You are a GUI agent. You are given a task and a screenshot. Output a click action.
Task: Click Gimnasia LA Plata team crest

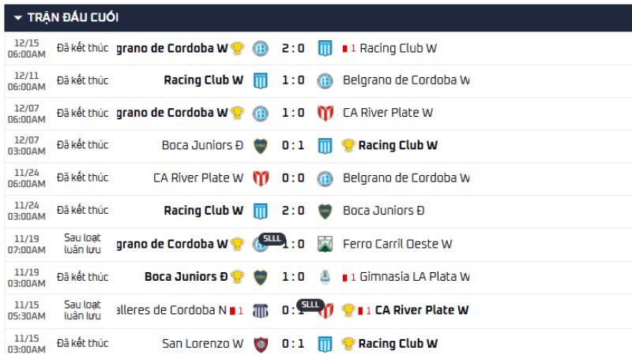click(325, 277)
